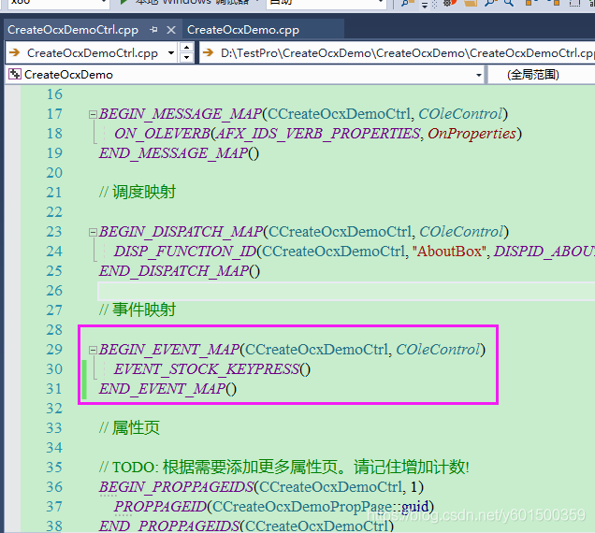Click the TODO comment on line 35
Image resolution: width=595 pixels, height=533 pixels.
pyautogui.click(x=284, y=467)
